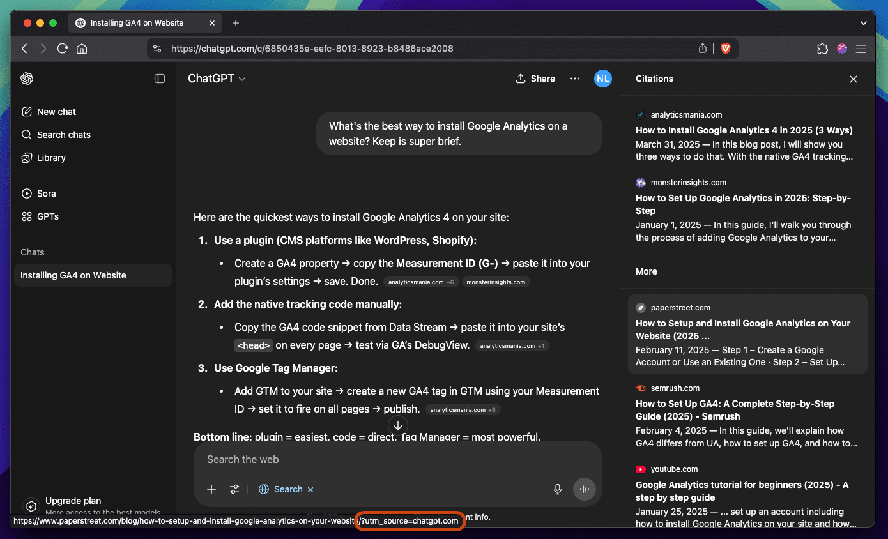The image size is (888, 539).
Task: Open a new tab with plus icon
Action: point(236,23)
